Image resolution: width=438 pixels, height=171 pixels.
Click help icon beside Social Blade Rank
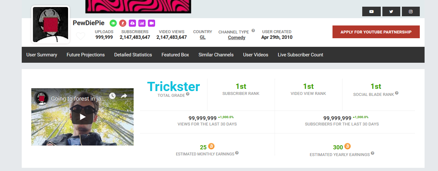[x=397, y=93]
